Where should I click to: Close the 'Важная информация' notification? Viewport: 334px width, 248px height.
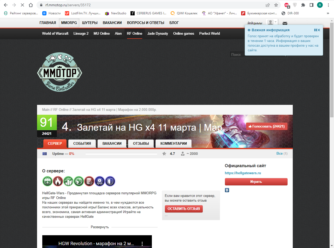[319, 30]
